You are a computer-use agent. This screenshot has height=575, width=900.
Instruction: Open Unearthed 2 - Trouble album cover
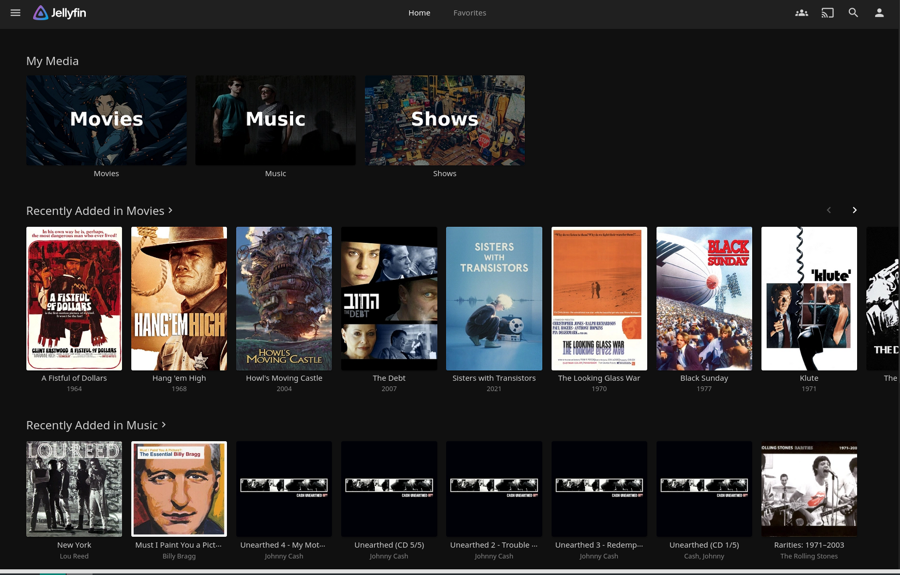coord(494,489)
